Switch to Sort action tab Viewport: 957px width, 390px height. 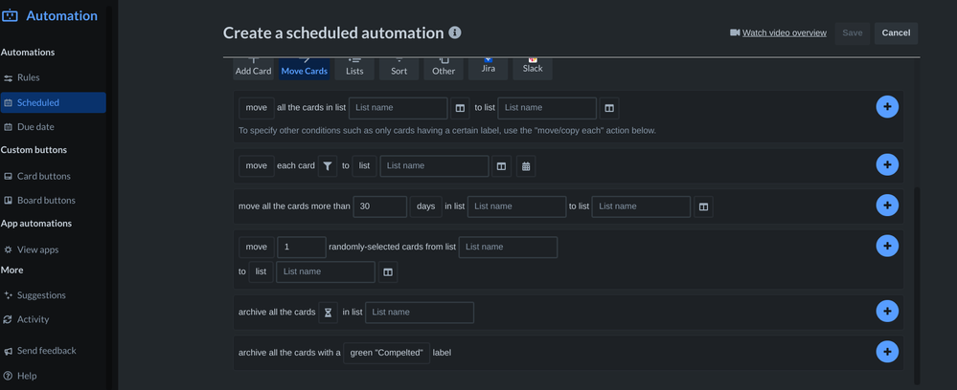pos(399,69)
